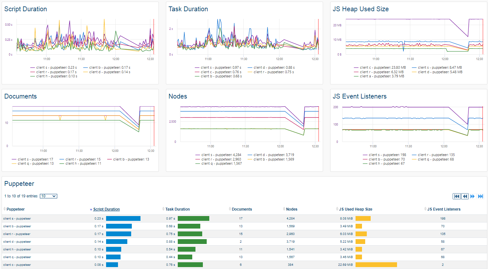Jump to the last page of entries
Viewport: 488px width, 269px height.
click(x=481, y=196)
